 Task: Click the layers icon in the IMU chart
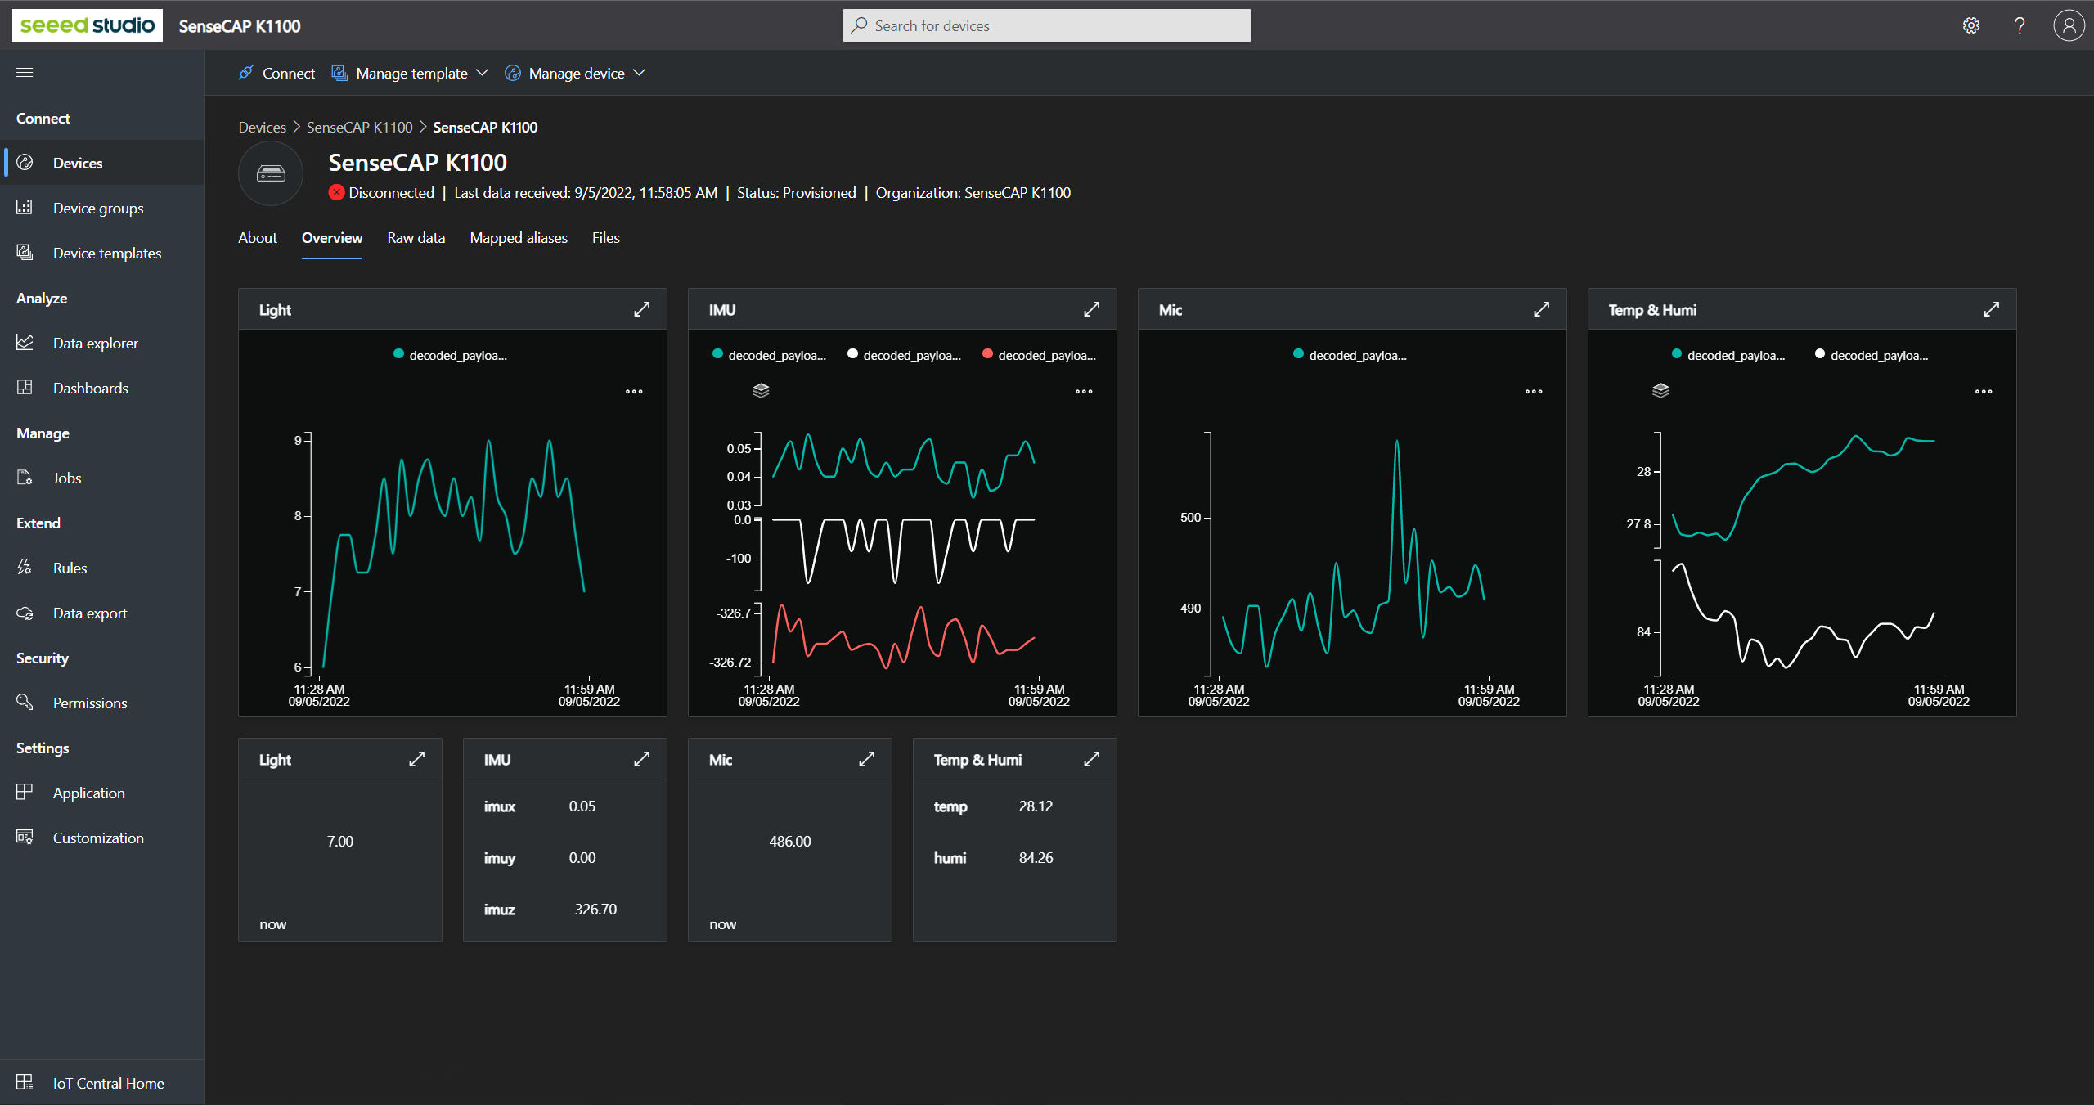point(761,390)
